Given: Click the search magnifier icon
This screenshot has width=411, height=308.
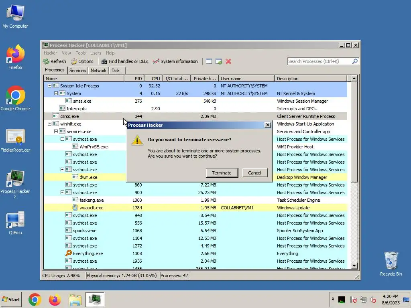Looking at the screenshot, I should pyautogui.click(x=355, y=61).
